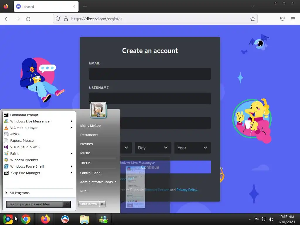
Task: Open the Obama logo taskbar app
Action: [x=65, y=219]
